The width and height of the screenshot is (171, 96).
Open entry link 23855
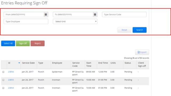tap(11, 80)
